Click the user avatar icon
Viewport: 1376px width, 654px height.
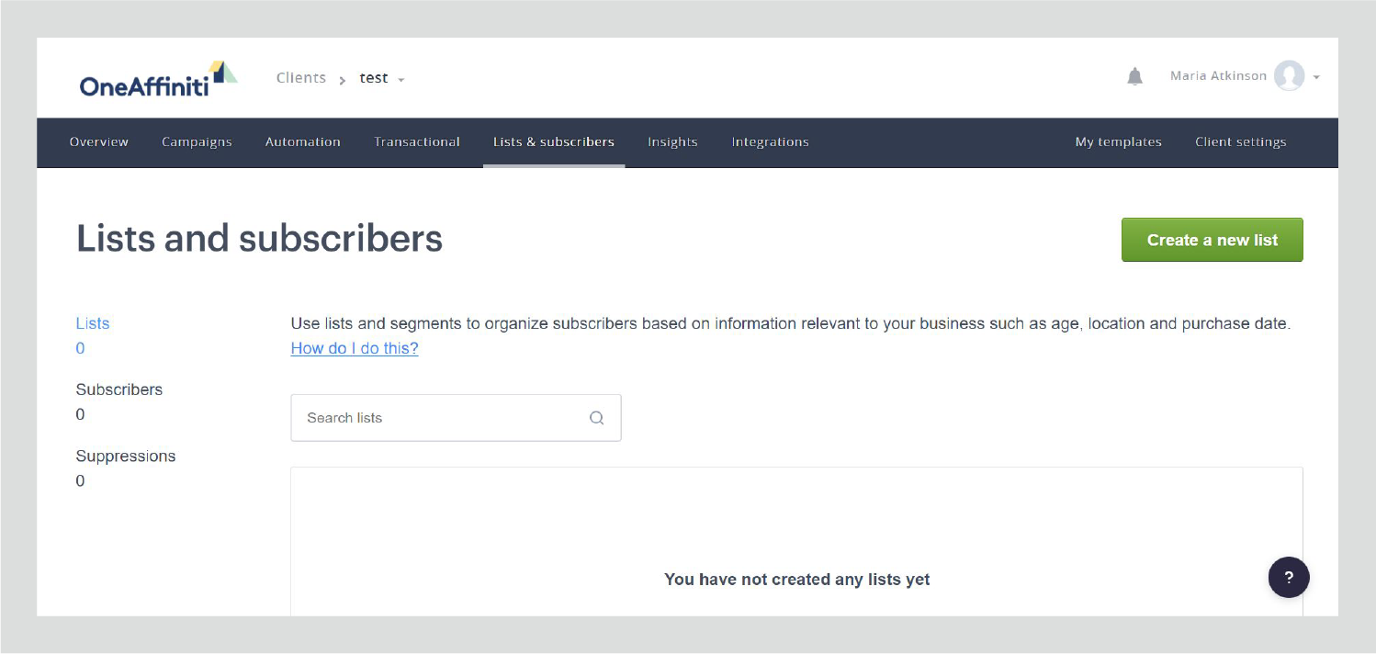click(x=1290, y=76)
